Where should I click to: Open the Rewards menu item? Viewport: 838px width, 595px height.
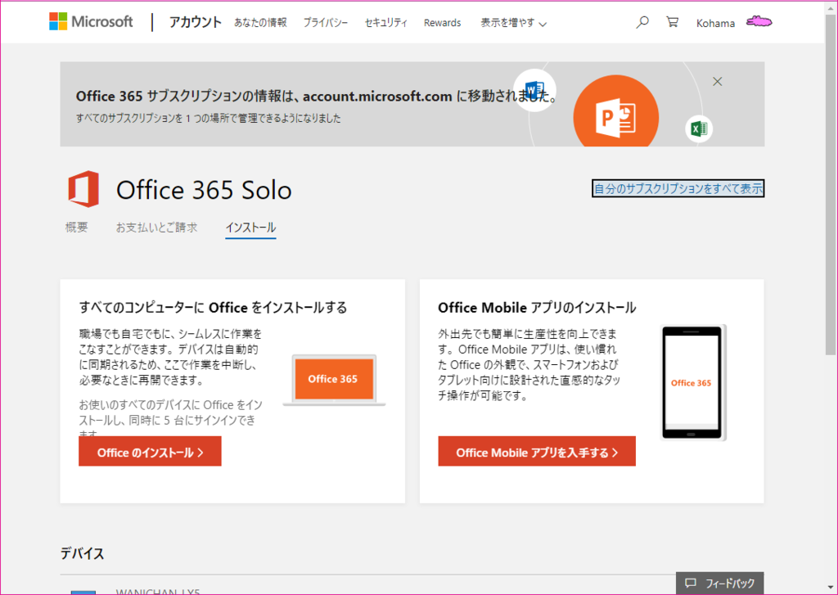(443, 23)
